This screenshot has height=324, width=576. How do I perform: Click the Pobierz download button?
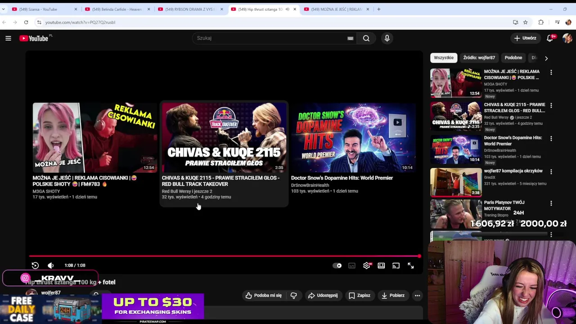tap(393, 296)
